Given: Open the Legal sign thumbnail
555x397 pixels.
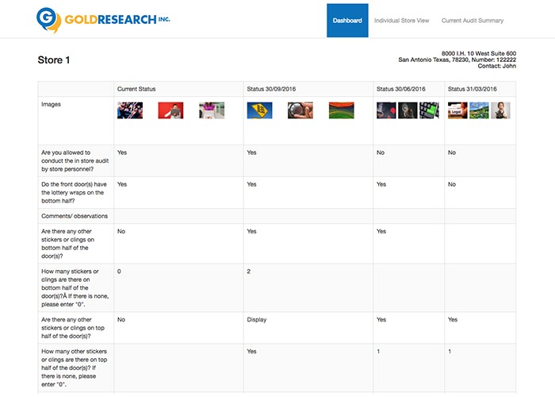Looking at the screenshot, I should [x=457, y=111].
